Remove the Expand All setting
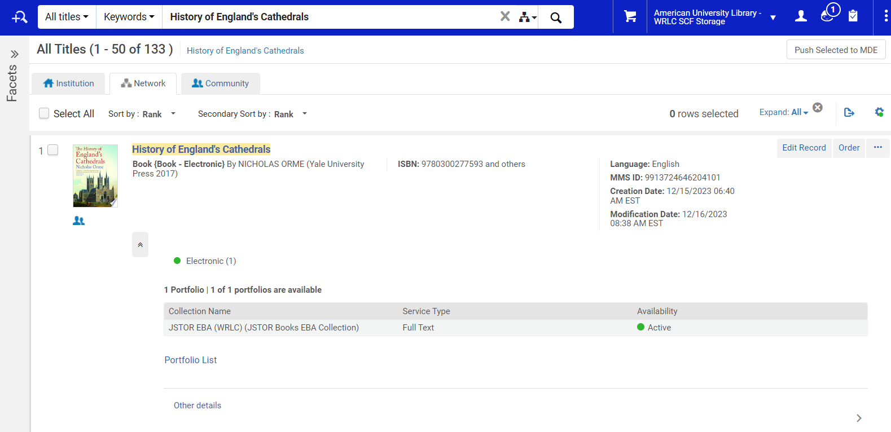The height and width of the screenshot is (432, 891). [817, 108]
